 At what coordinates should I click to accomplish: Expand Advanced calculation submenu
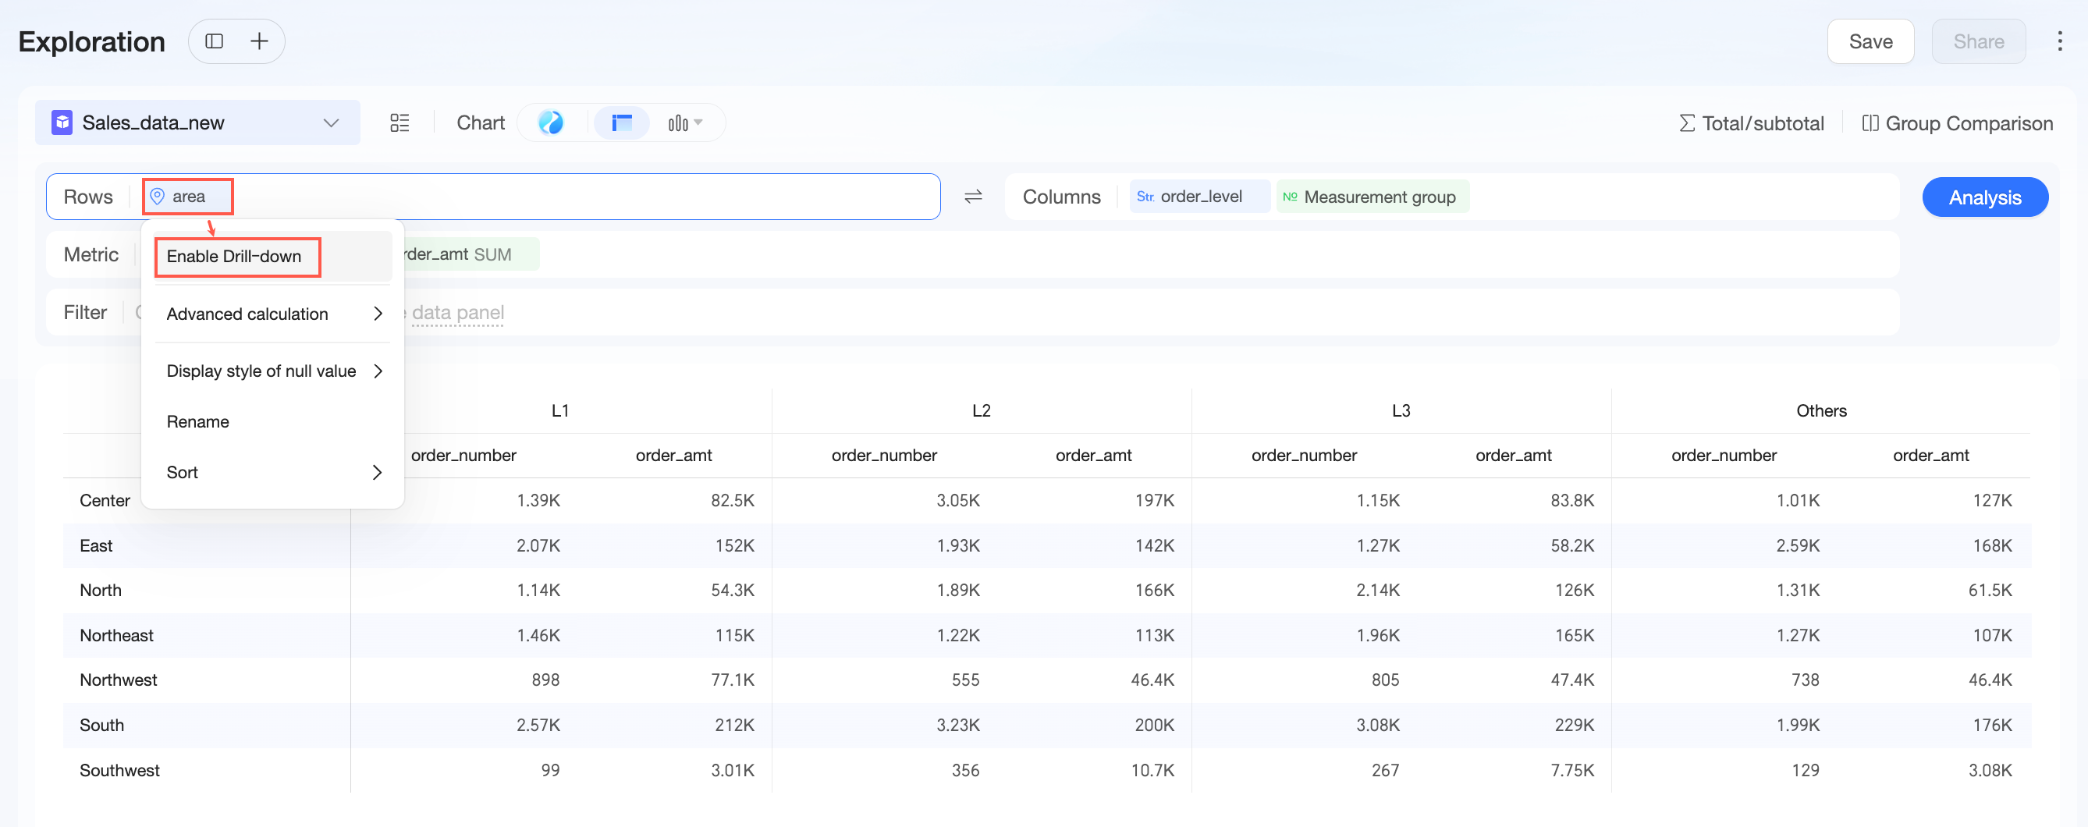point(273,314)
